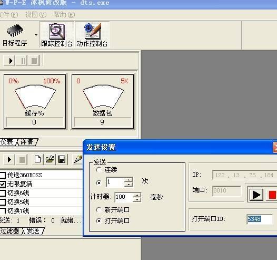This screenshot has width=277, height=260.
Task: Edit filter with the pencil icon
Action: click(78, 159)
